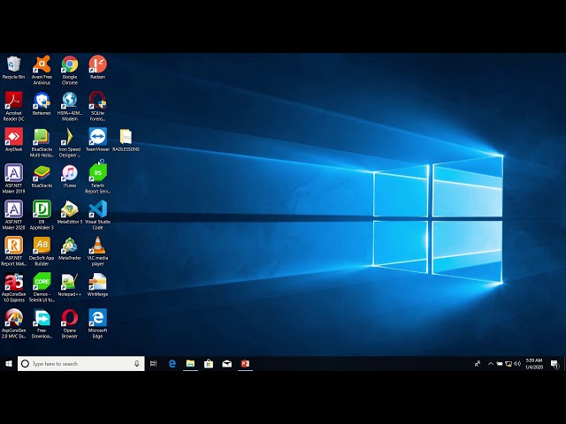Select AspCoreGen 1.0 Express shortcut

(14, 287)
